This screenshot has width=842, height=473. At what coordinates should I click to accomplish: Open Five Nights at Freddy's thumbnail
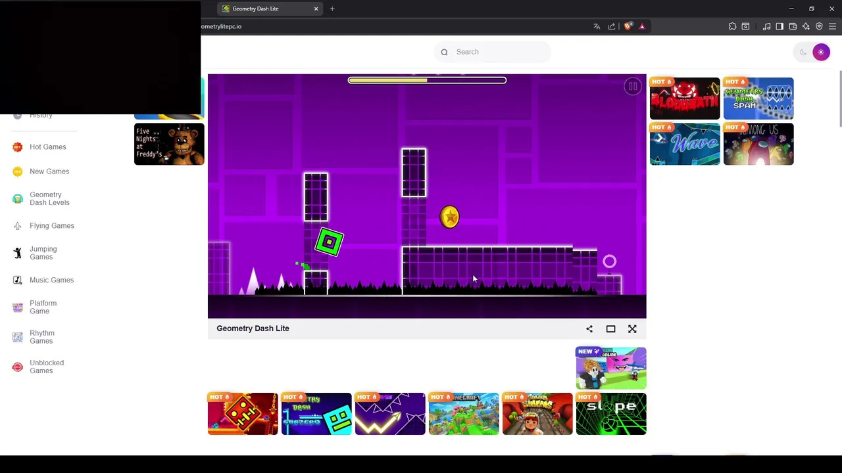169,144
